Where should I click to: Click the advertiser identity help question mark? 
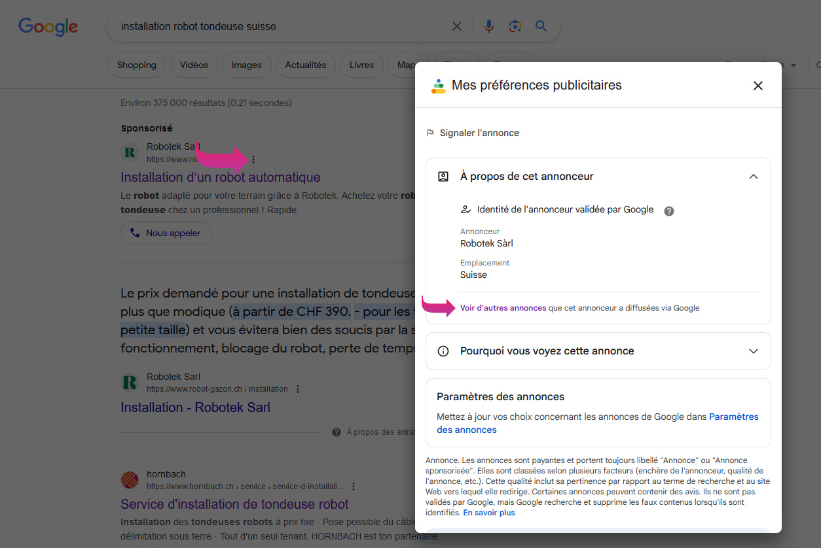(669, 211)
